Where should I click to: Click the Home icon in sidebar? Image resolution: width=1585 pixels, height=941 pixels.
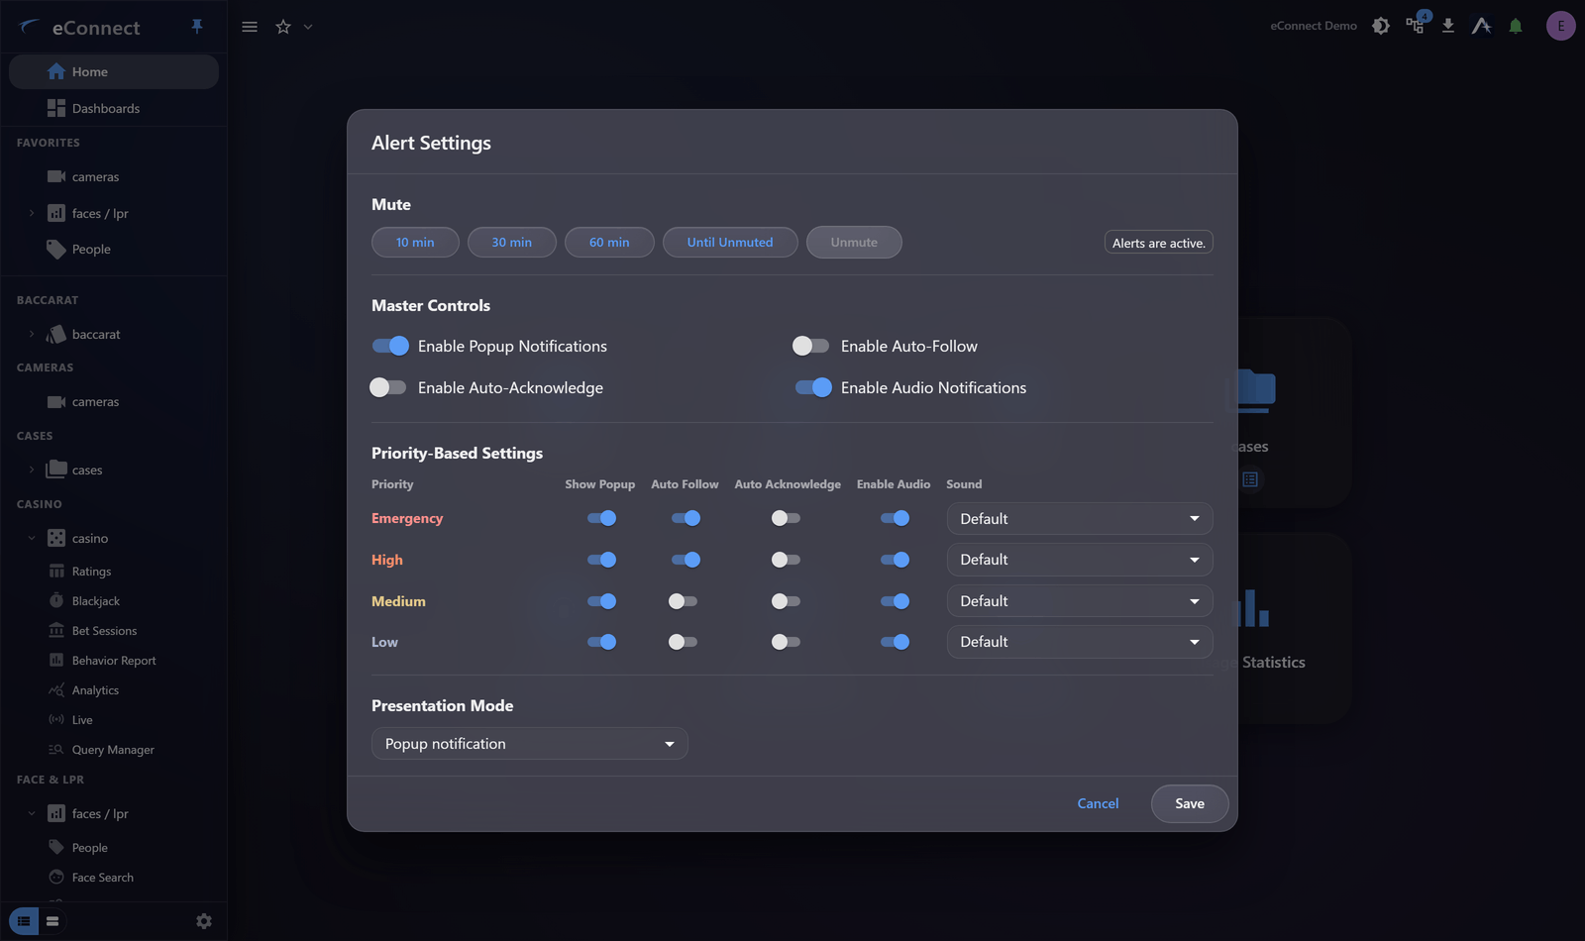tap(56, 71)
